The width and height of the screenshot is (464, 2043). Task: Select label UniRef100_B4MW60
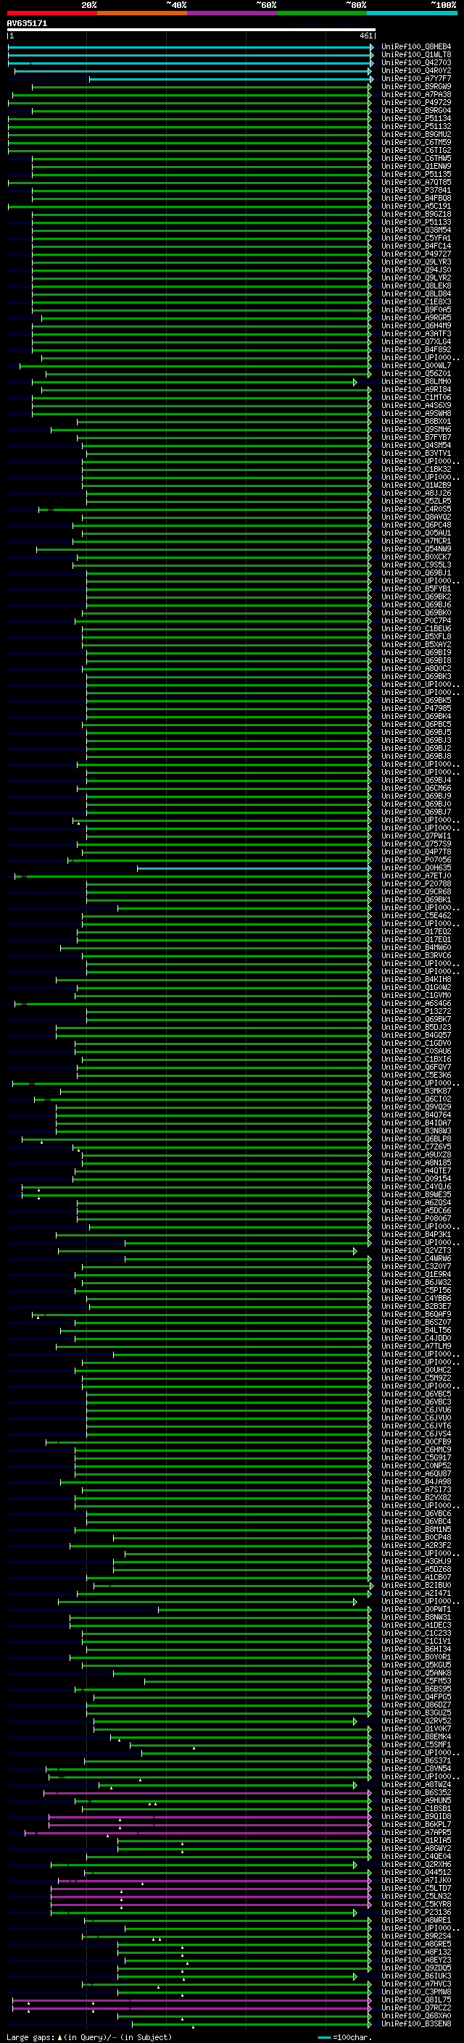pyautogui.click(x=416, y=949)
